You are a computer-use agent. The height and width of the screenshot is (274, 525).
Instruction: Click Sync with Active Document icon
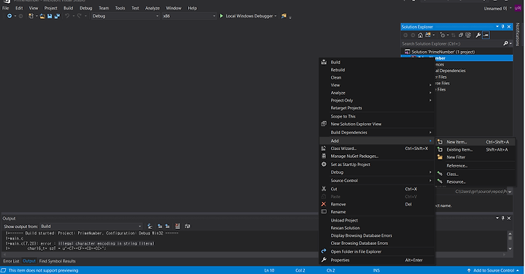click(453, 35)
